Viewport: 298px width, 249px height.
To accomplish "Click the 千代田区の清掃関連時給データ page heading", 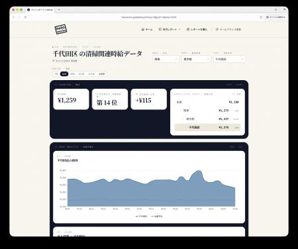I will click(97, 54).
